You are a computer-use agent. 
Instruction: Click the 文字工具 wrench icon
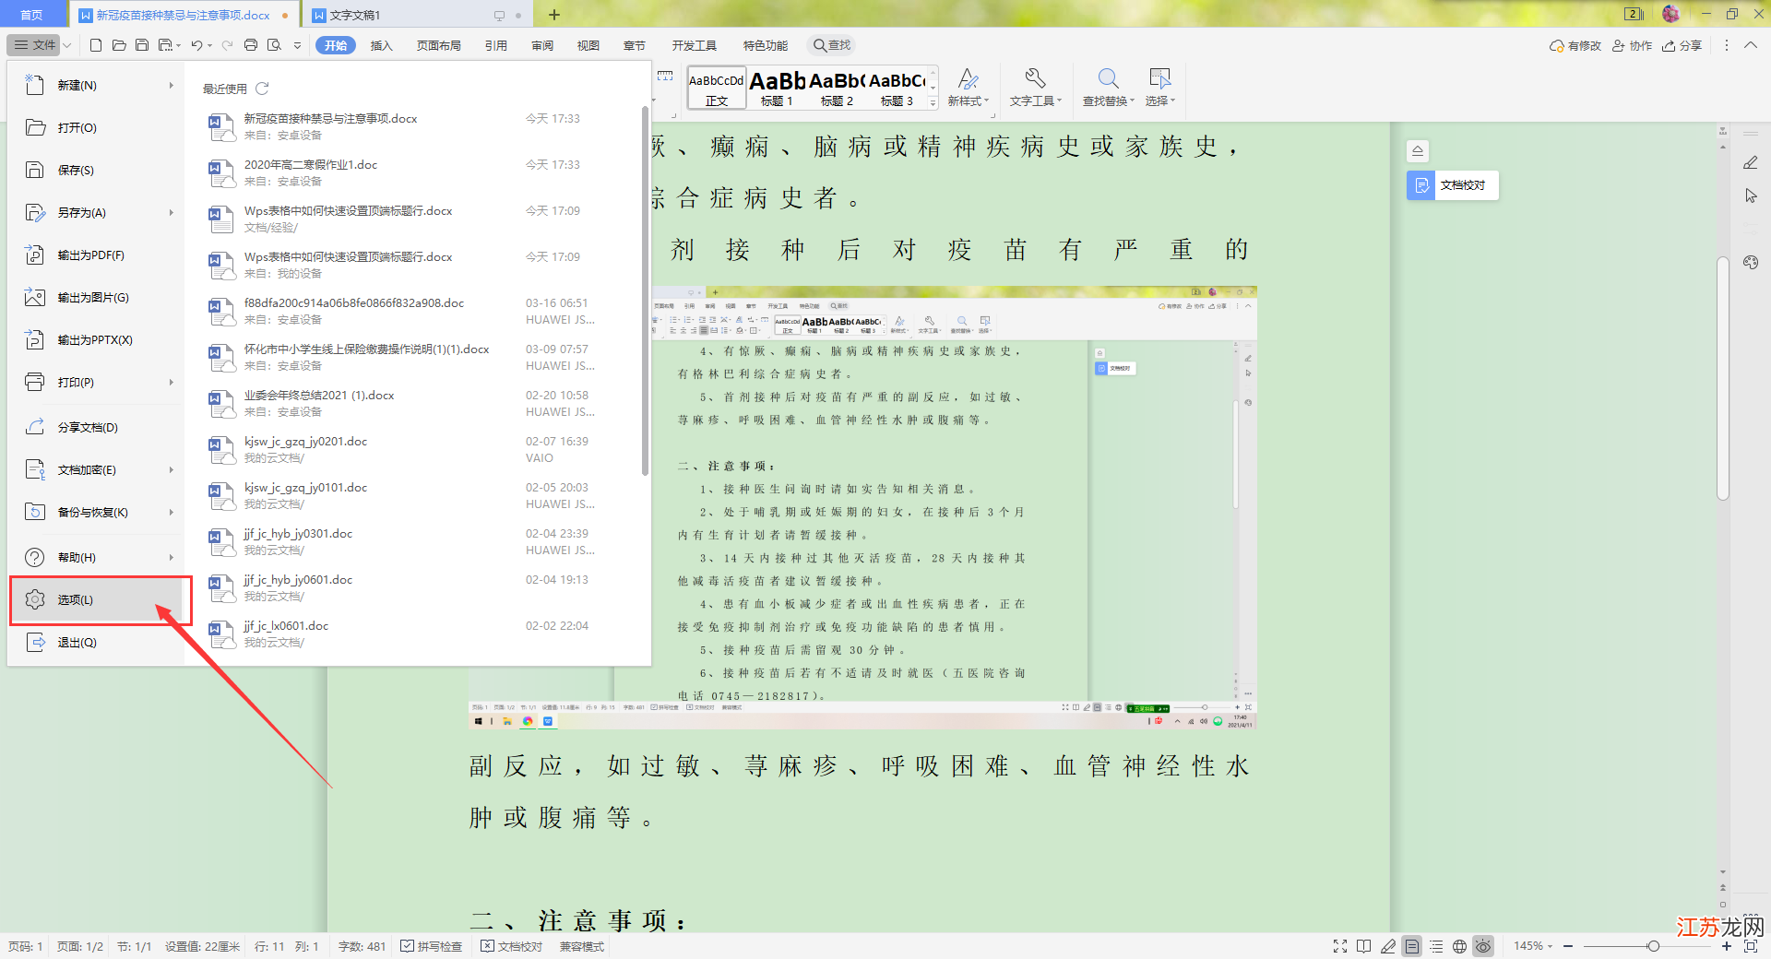pyautogui.click(x=1035, y=79)
